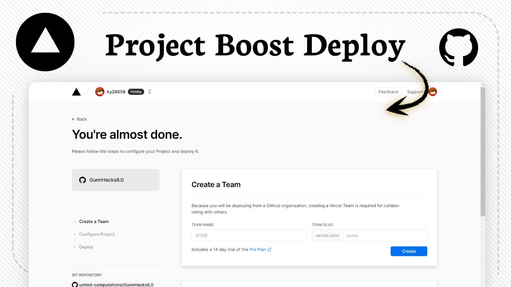Click the GitHub icon next to united-computations repository
This screenshot has height=287, width=511.
tap(75, 285)
